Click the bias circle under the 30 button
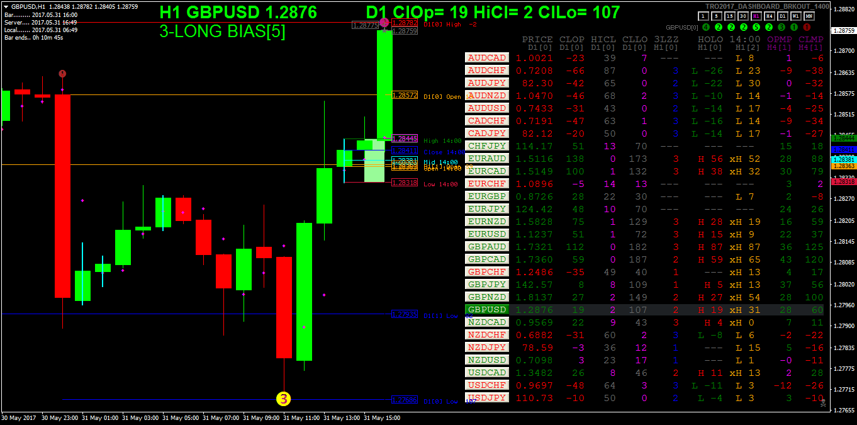This screenshot has width=857, height=425. 744,27
